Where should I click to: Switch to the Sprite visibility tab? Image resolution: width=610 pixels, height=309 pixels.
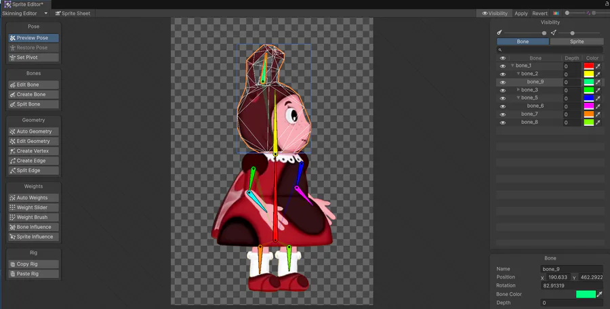tap(577, 41)
